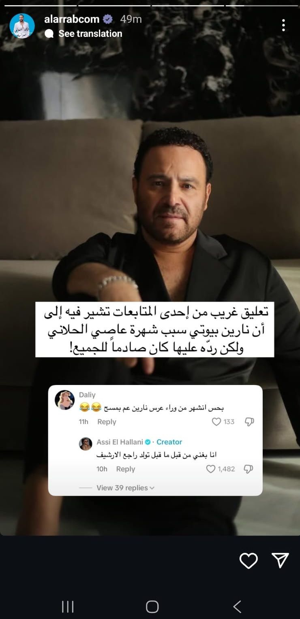The height and width of the screenshot is (619, 300).
Task: Like Daliy's comment with 133 hearts
Action: point(217,422)
